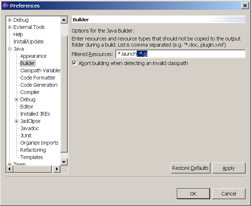Viewport: 251px width, 206px height.
Task: Select the External Tools tree item
Action: point(29,27)
